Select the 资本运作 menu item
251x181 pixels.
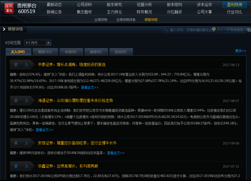tap(204, 5)
